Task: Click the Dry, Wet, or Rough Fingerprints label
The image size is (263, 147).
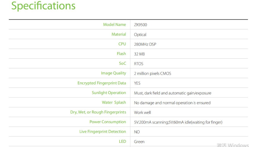Action: [x=98, y=112]
